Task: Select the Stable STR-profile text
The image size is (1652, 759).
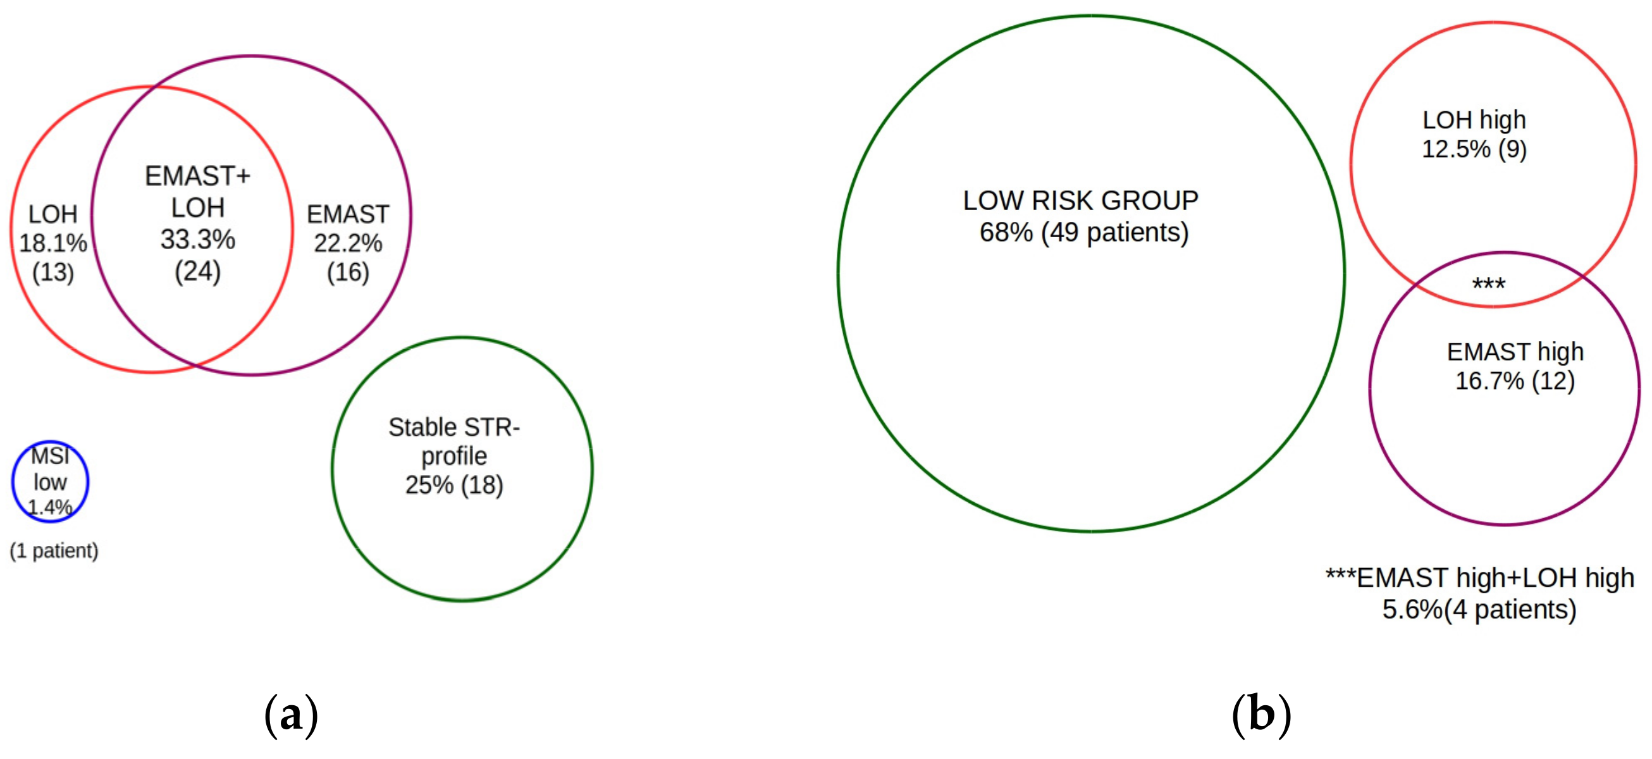Action: coord(454,441)
